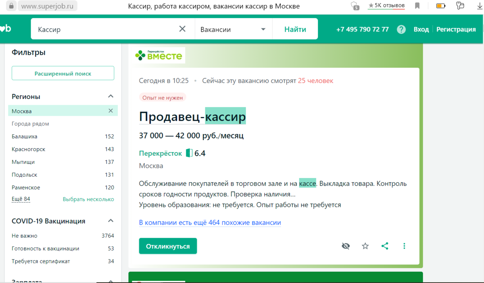
Task: Expand more regions with Ещё 84
Action: [x=21, y=199]
